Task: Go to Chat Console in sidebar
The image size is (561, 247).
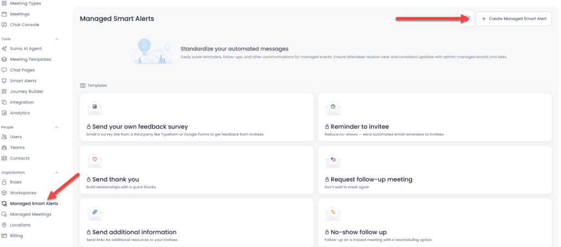Action: 24,25
